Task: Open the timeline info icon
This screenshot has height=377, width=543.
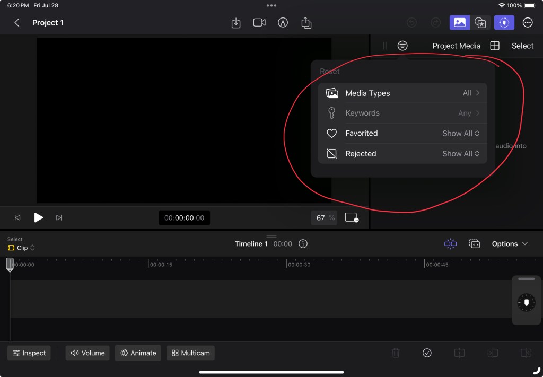Action: [x=303, y=244]
